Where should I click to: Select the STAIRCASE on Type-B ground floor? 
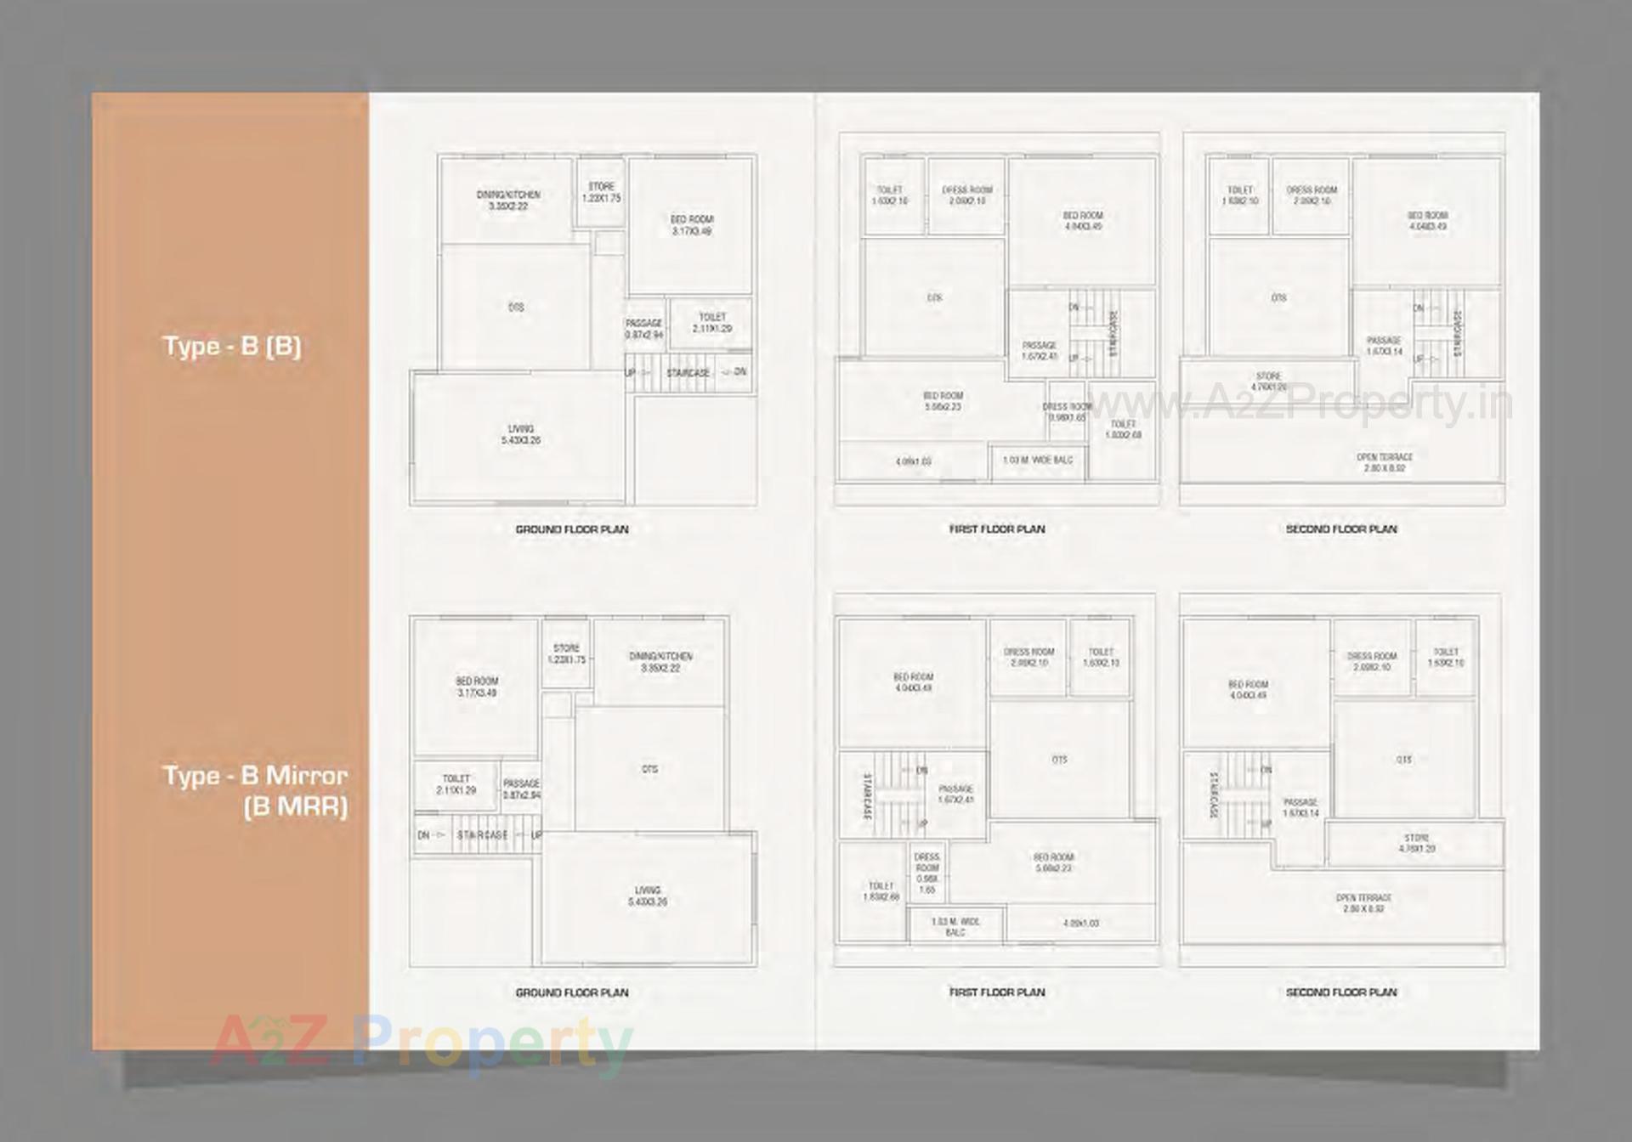[687, 372]
